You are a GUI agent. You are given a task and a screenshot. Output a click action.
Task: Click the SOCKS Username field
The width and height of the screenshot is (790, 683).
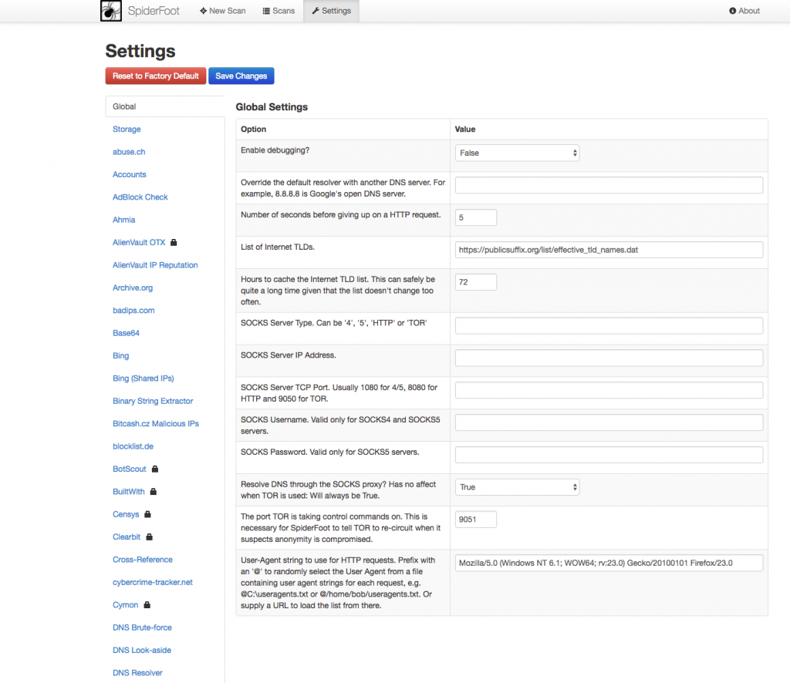tap(609, 422)
